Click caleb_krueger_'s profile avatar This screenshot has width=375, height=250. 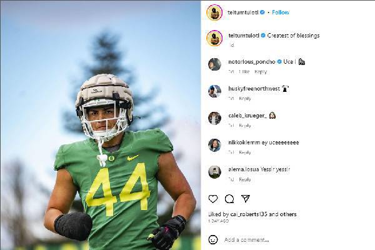point(214,118)
